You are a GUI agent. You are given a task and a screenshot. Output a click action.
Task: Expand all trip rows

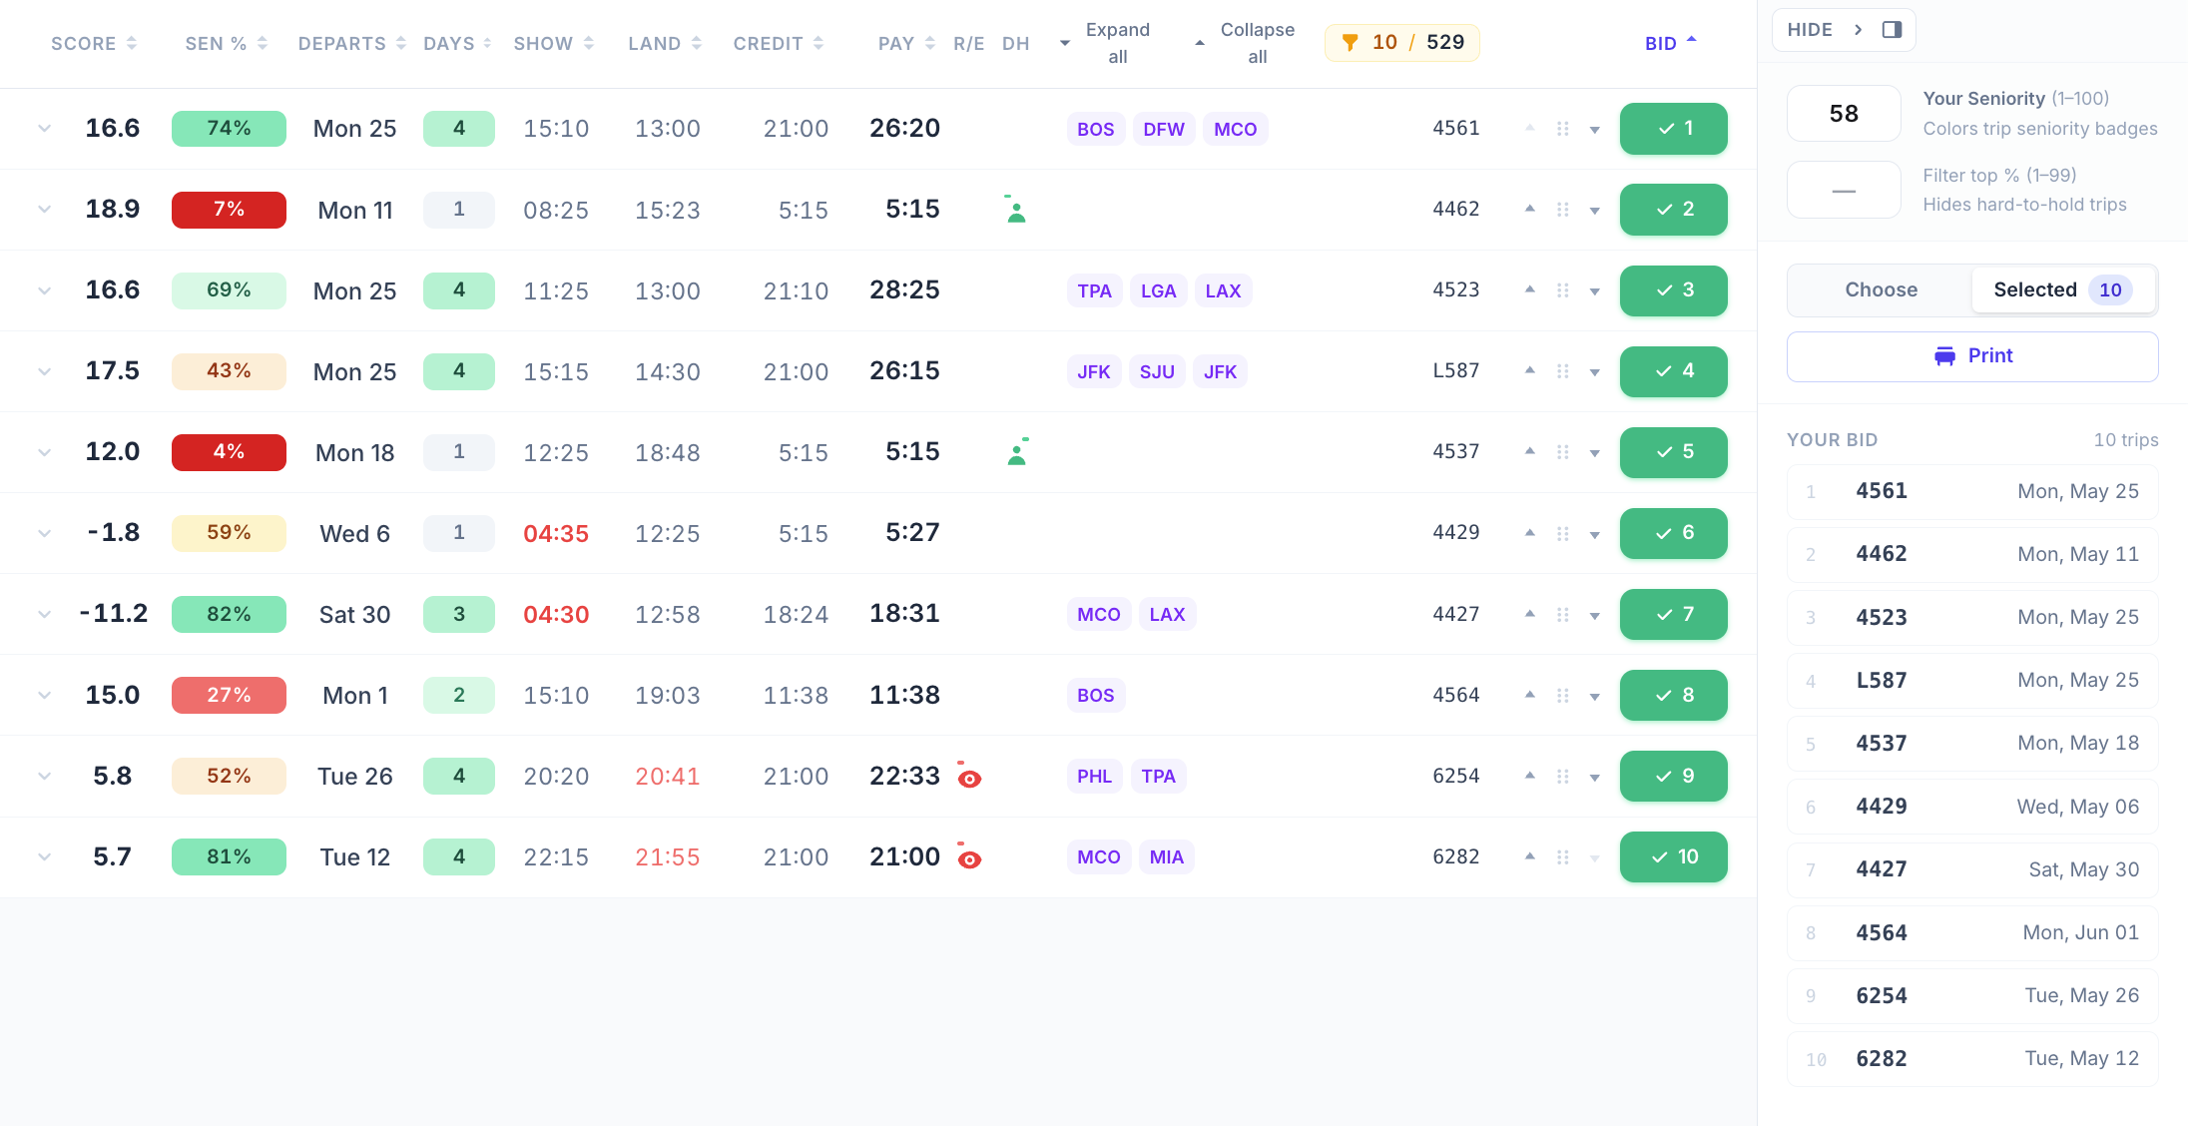pos(1106,43)
